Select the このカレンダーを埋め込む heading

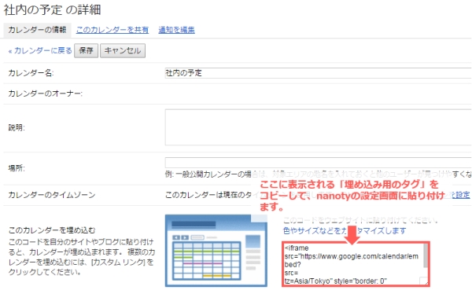click(52, 230)
